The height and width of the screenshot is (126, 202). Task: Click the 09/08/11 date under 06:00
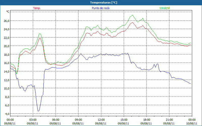pyautogui.click(x=55, y=123)
